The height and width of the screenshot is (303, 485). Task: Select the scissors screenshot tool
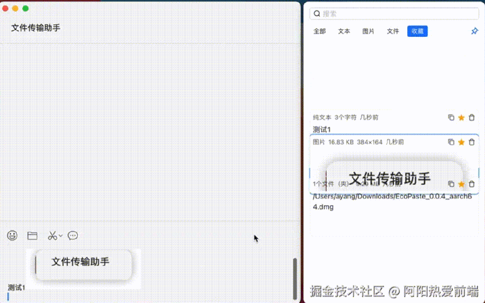tap(52, 236)
